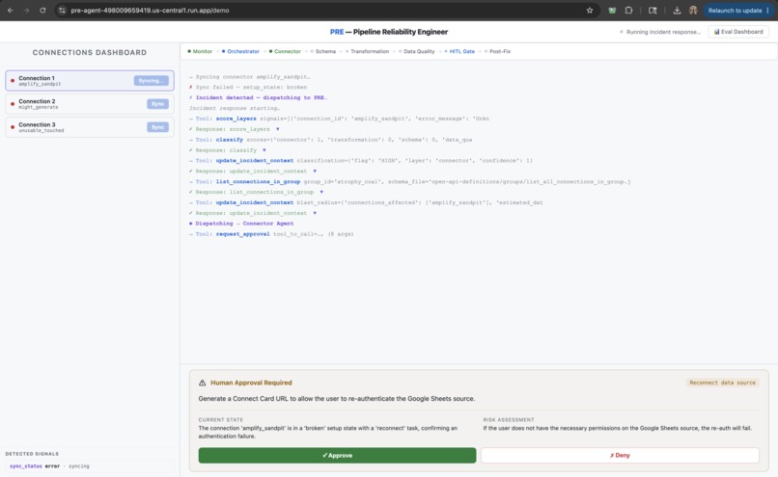Click red status dot for Connection 3
The image size is (778, 477).
[13, 127]
